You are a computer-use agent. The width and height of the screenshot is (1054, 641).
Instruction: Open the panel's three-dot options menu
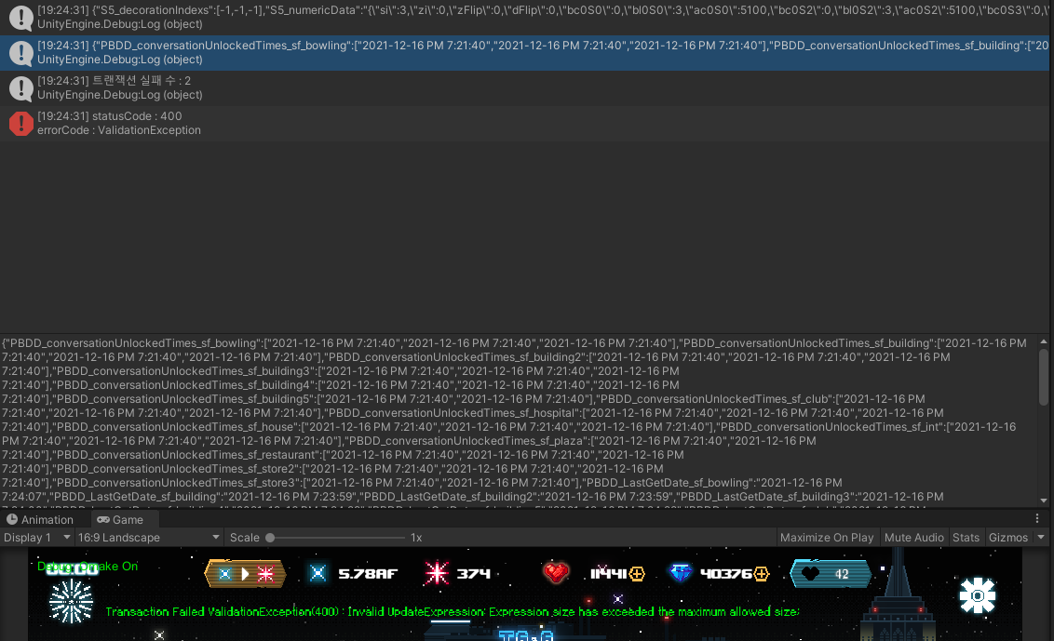click(1037, 519)
